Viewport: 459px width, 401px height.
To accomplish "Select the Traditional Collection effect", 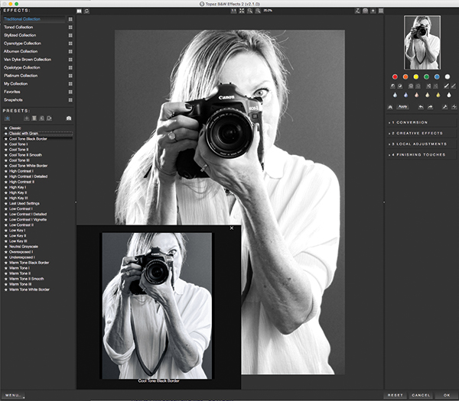I will [22, 19].
